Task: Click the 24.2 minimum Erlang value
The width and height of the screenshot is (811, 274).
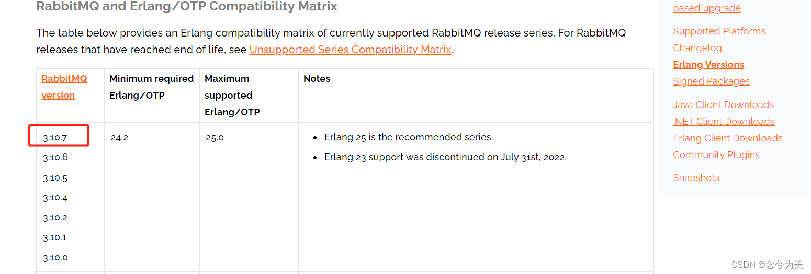Action: (119, 138)
